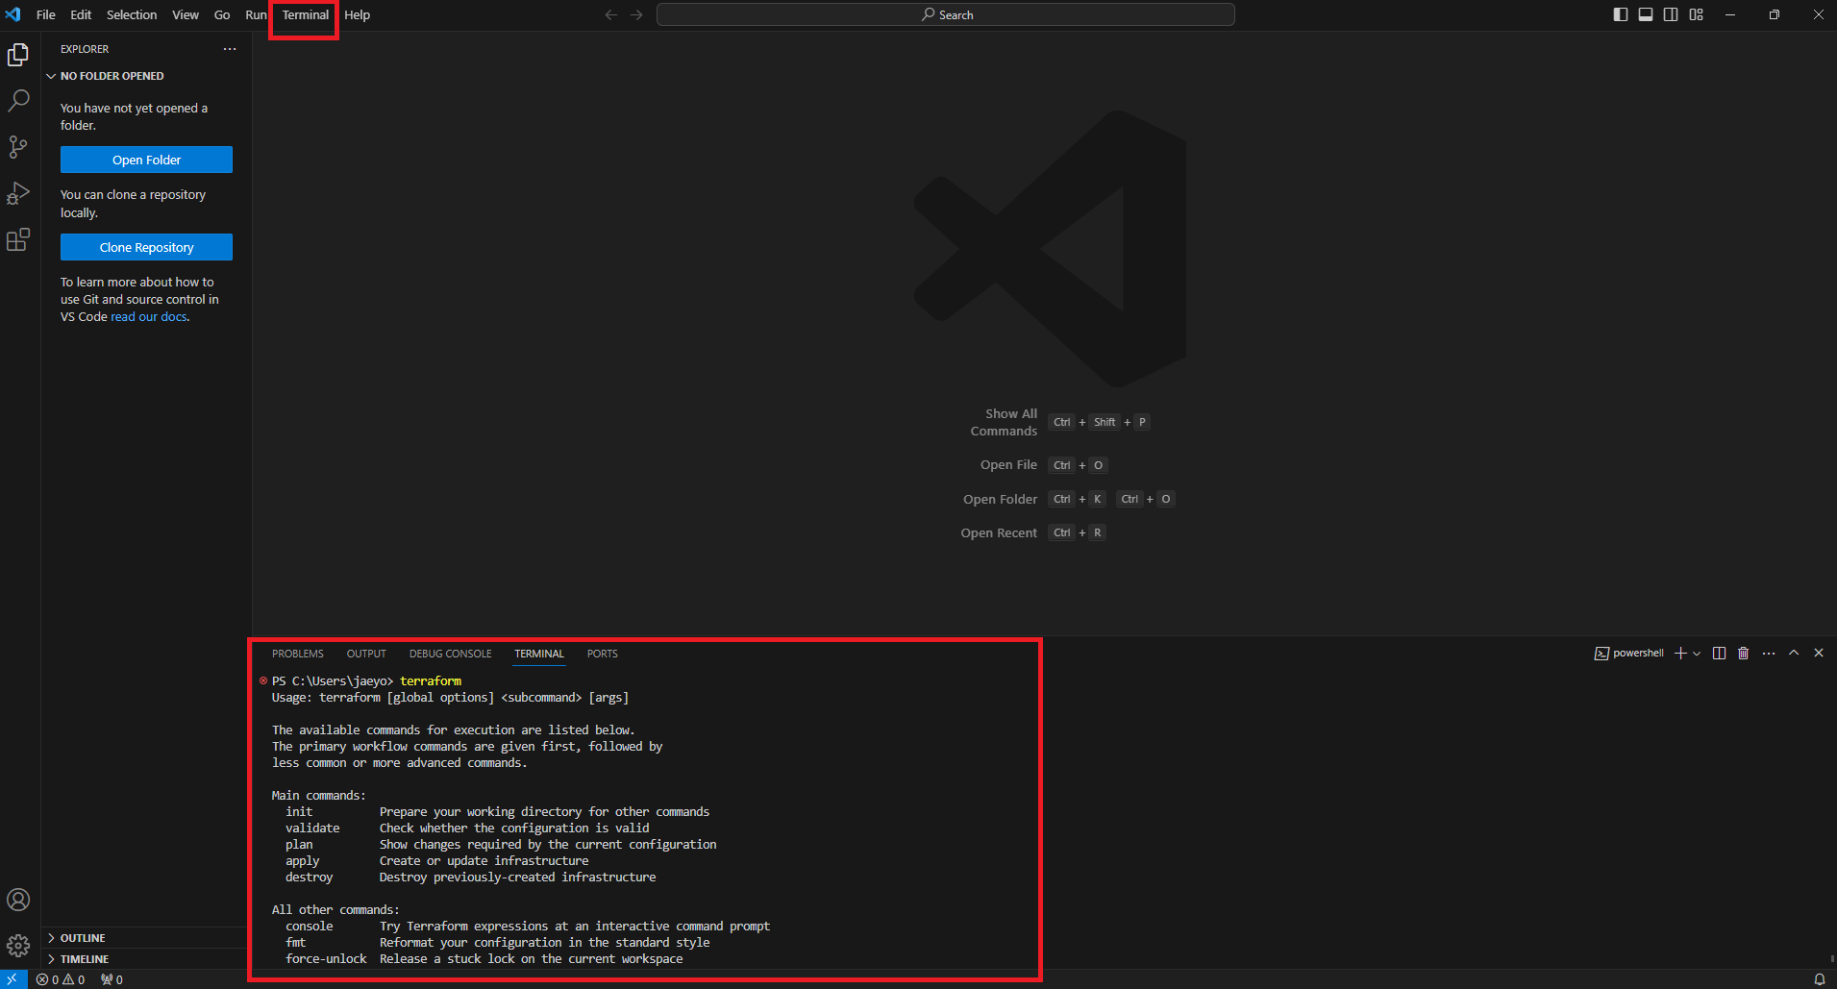Customize layout icon in title bar
Image resolution: width=1837 pixels, height=989 pixels.
point(1696,14)
